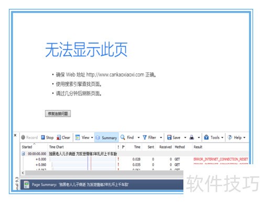The image size is (262, 203).
Task: Click the error icon on +0.060 row
Action: (118, 165)
